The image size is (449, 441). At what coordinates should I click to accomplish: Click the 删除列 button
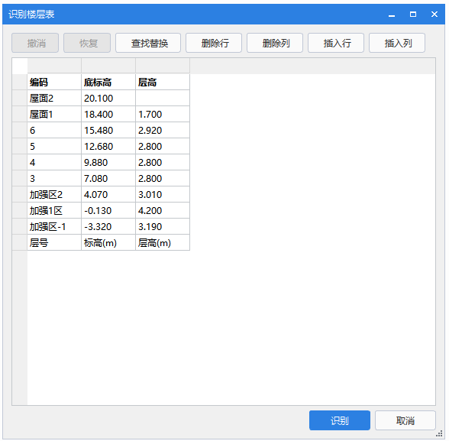pyautogui.click(x=275, y=43)
